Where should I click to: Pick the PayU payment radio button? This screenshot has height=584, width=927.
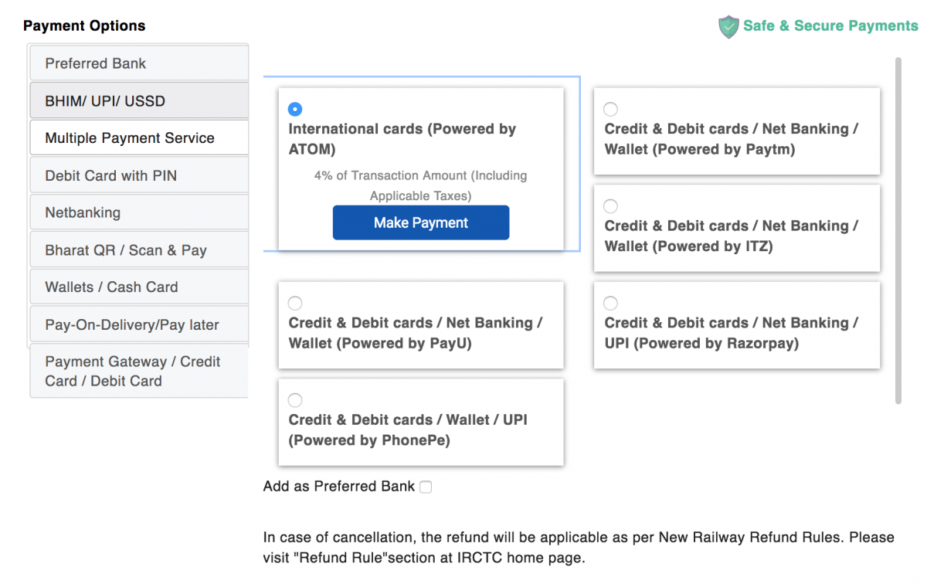click(x=295, y=303)
